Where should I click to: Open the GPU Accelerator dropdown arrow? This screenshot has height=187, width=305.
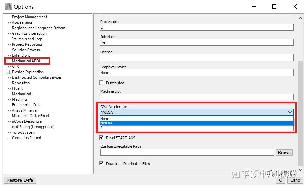(290, 112)
